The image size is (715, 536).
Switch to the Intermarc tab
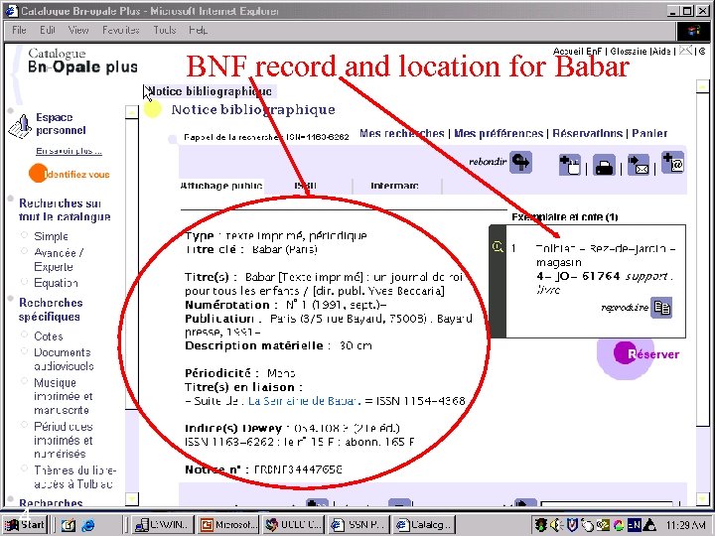(394, 186)
